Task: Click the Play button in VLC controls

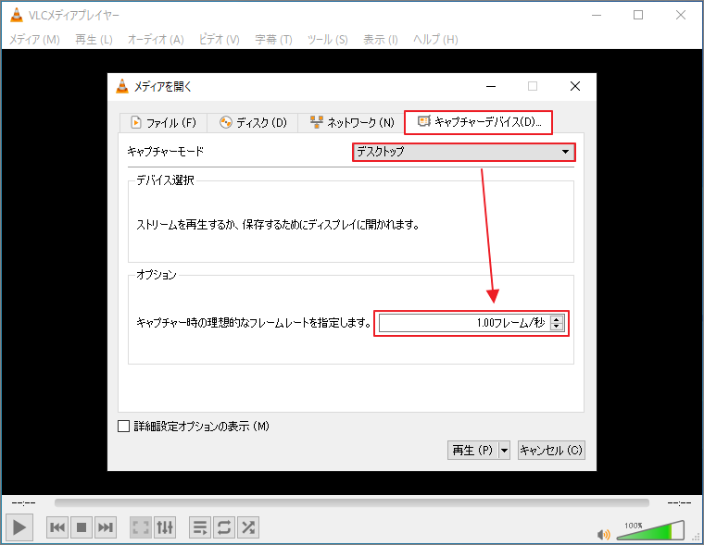Action: [x=19, y=527]
